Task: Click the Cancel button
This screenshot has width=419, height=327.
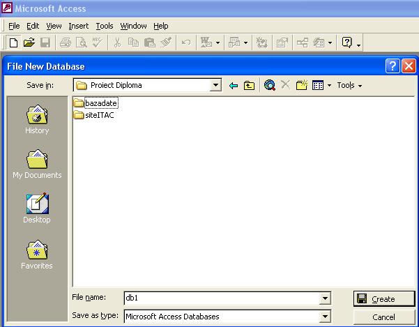Action: 384,317
